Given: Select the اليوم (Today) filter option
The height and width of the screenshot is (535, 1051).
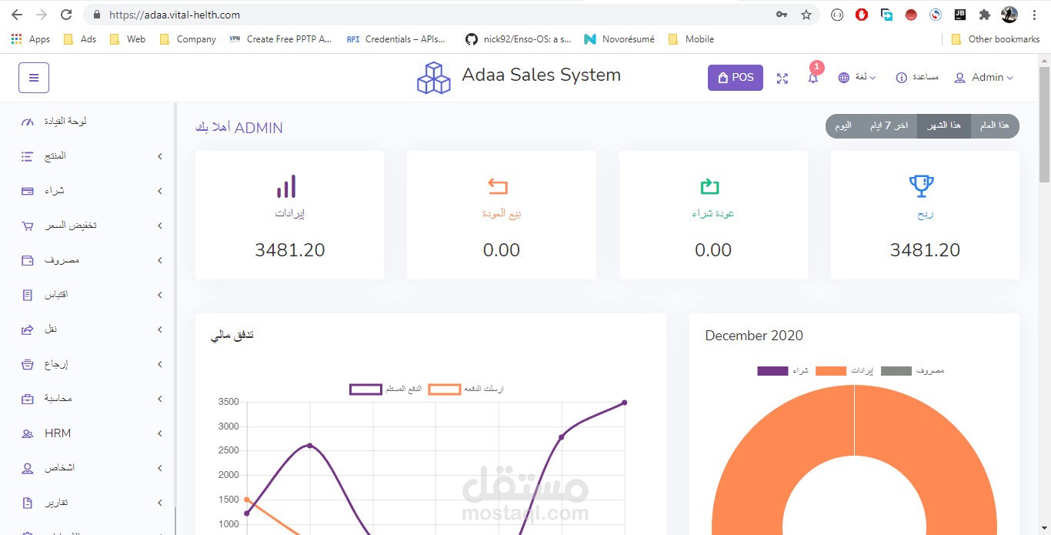Looking at the screenshot, I should tap(843, 125).
